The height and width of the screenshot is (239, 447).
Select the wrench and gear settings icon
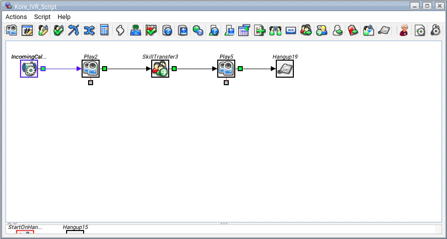(435, 30)
